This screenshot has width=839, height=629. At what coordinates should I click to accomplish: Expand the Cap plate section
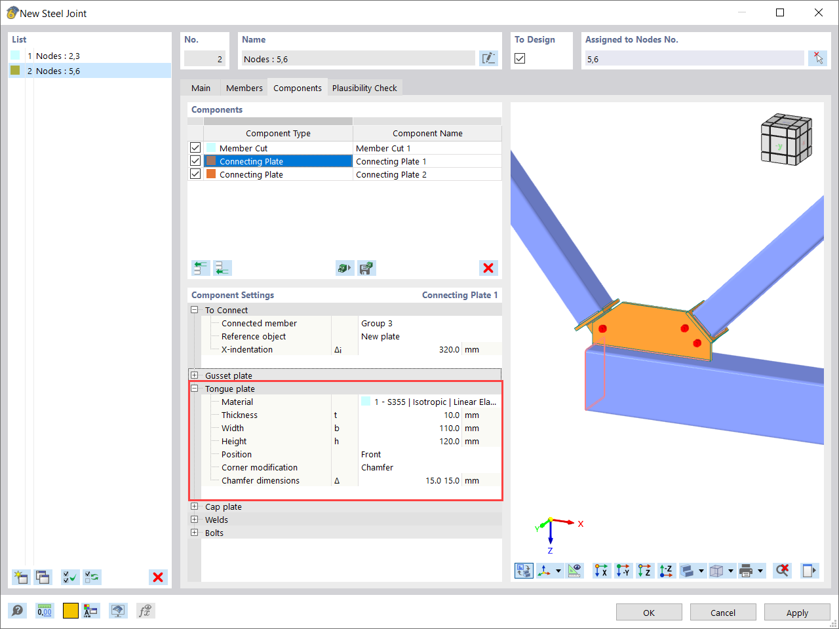194,506
